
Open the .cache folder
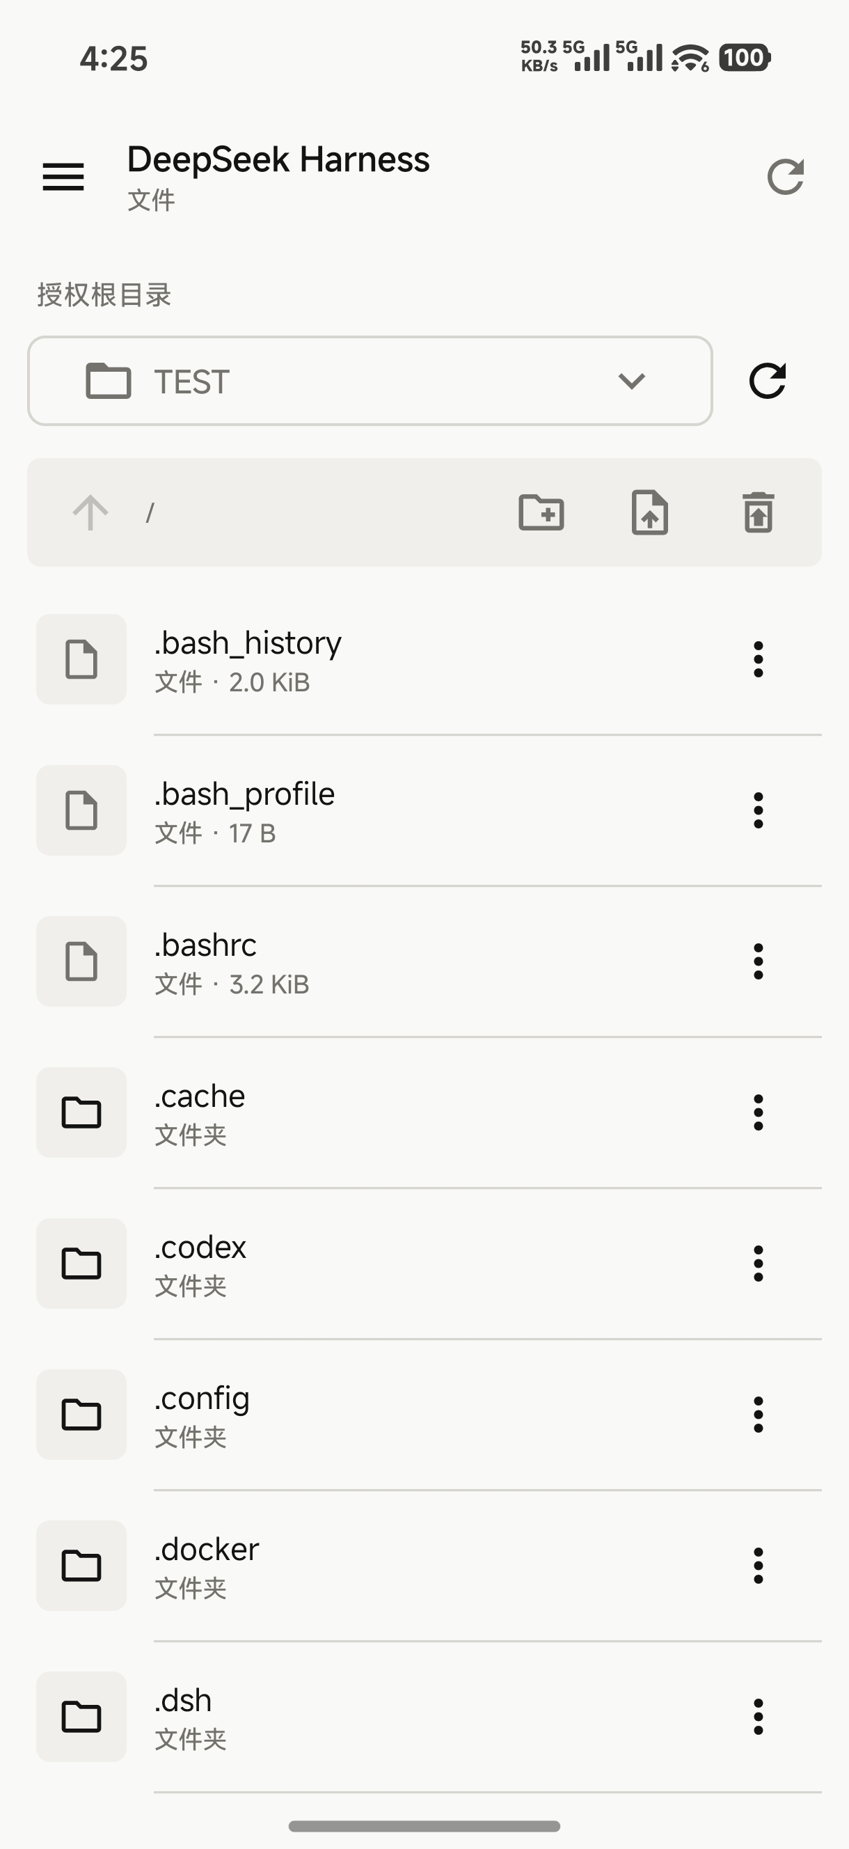[424, 1112]
